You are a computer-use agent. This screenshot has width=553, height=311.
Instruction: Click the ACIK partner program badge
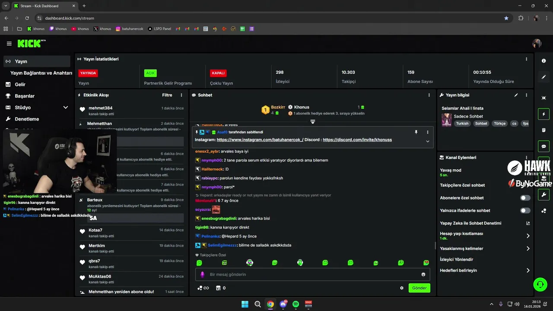pos(150,73)
